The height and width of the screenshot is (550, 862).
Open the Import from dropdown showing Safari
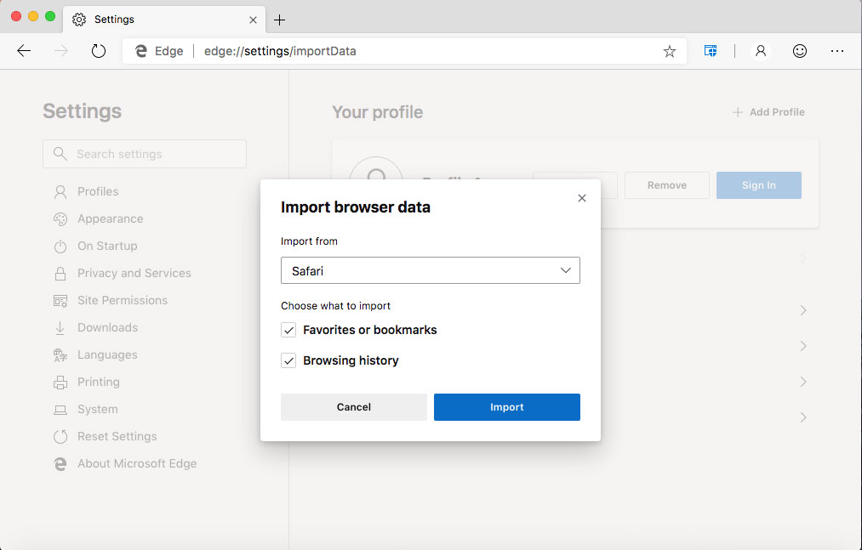point(431,270)
